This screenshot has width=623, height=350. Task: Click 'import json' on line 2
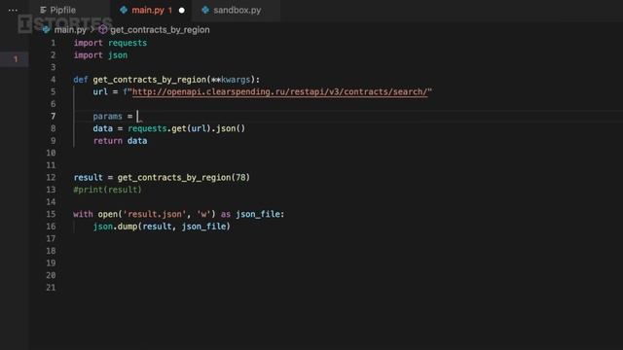(x=100, y=55)
